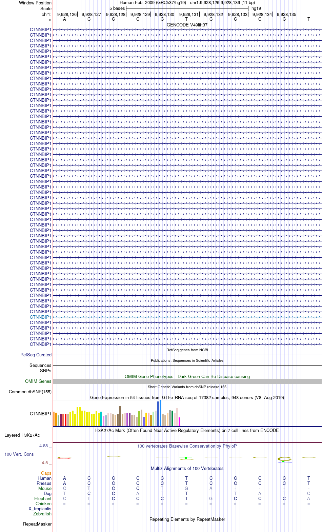
Task: Click the Mouse alignment row label
Action: tap(45, 488)
